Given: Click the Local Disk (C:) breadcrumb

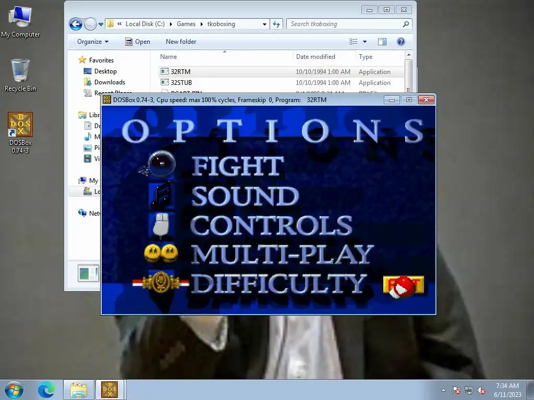Looking at the screenshot, I should point(145,24).
